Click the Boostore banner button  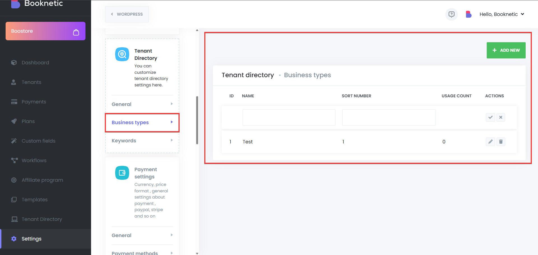45,31
